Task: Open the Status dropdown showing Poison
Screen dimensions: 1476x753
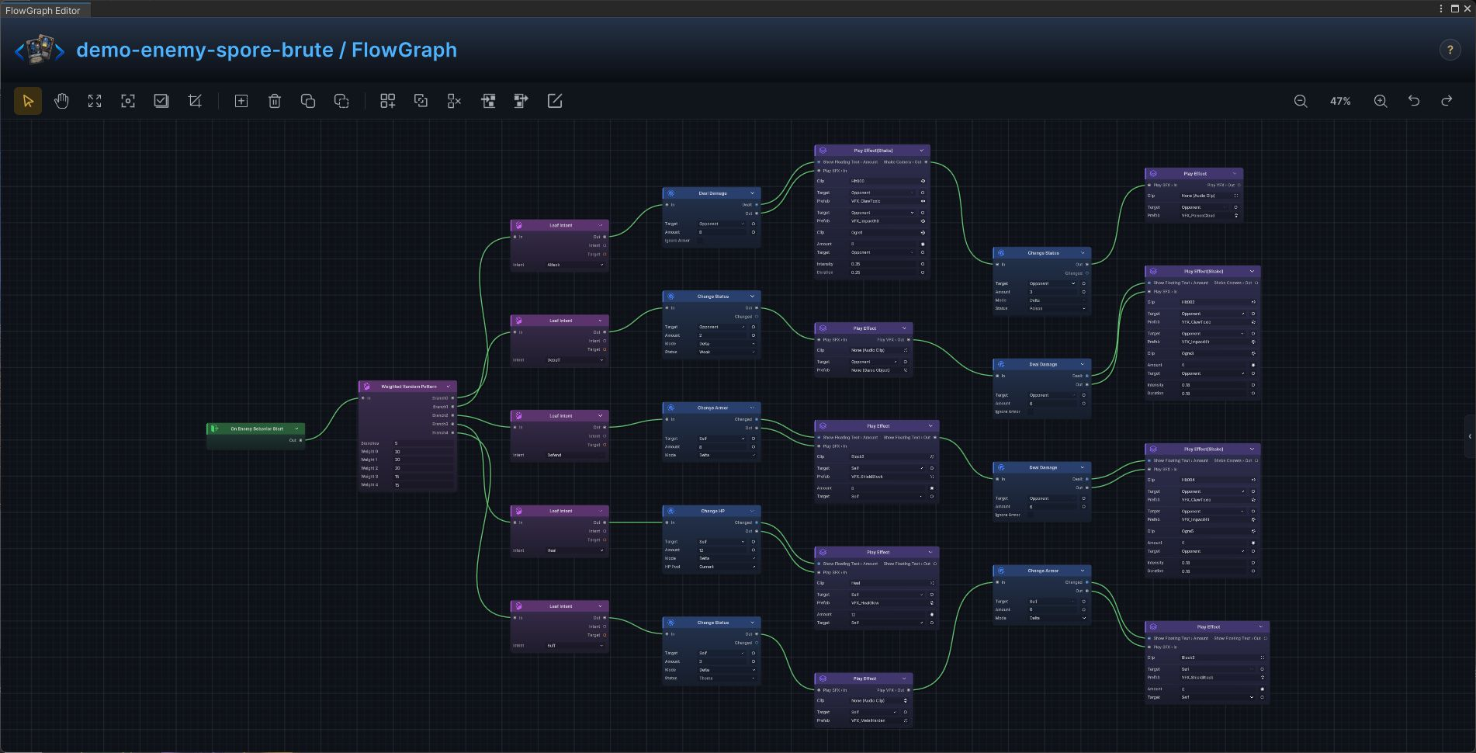Action: [x=1057, y=308]
